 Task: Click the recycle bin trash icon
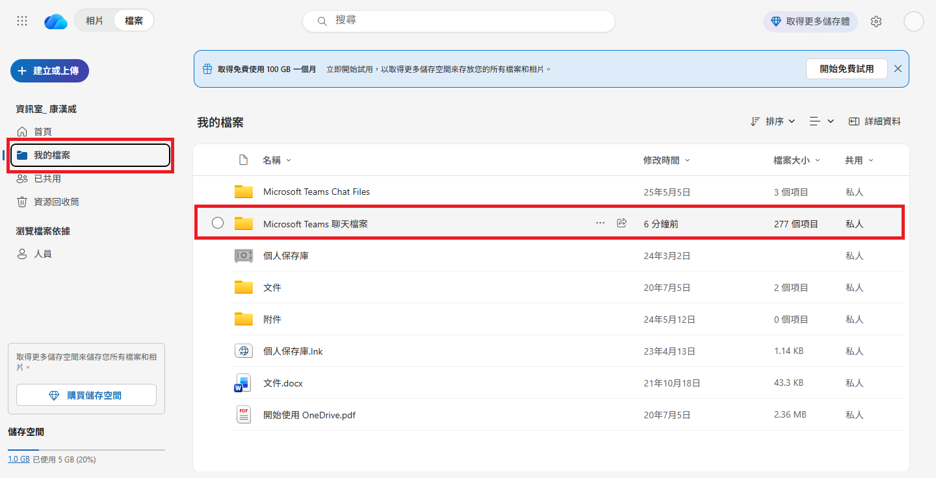point(22,202)
